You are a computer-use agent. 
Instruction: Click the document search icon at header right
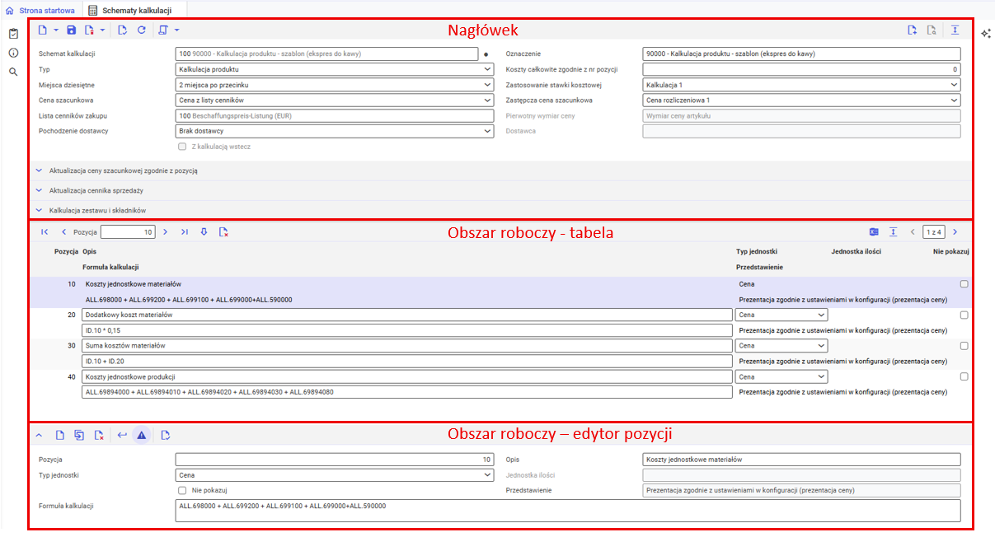pos(932,30)
